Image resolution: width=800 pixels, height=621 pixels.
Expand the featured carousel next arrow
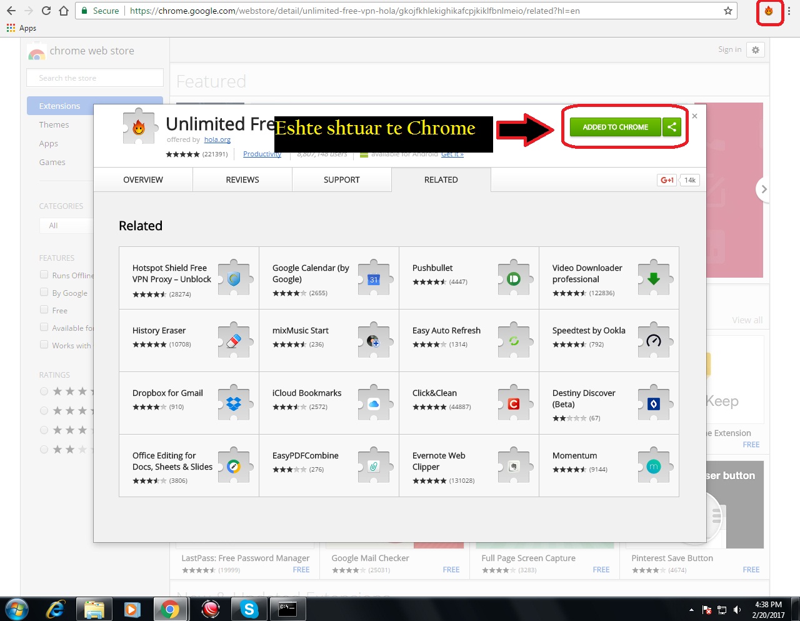click(764, 189)
